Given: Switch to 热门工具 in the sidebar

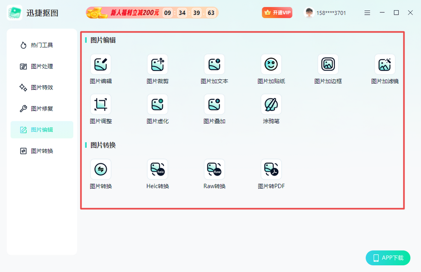Looking at the screenshot, I should click(x=42, y=45).
